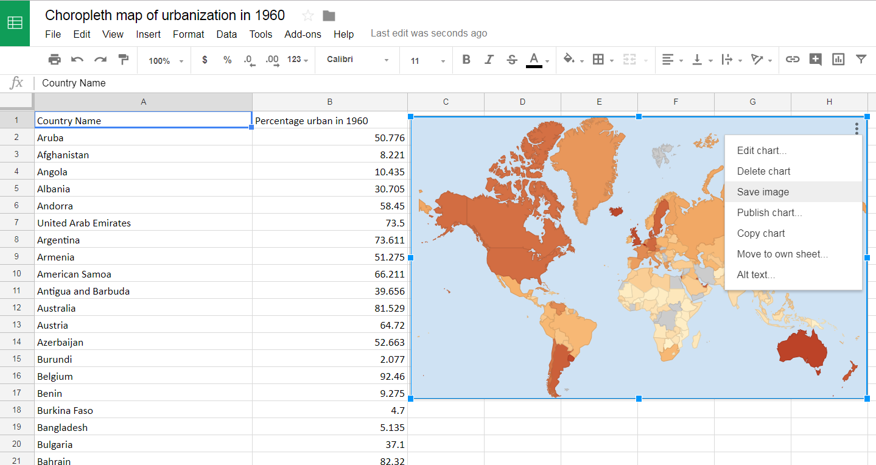Open the borders tool
The image size is (876, 465).
[x=598, y=60]
